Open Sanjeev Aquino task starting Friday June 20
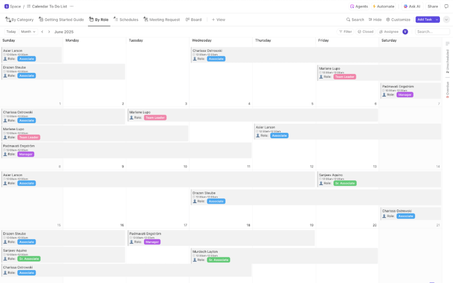 (x=379, y=179)
